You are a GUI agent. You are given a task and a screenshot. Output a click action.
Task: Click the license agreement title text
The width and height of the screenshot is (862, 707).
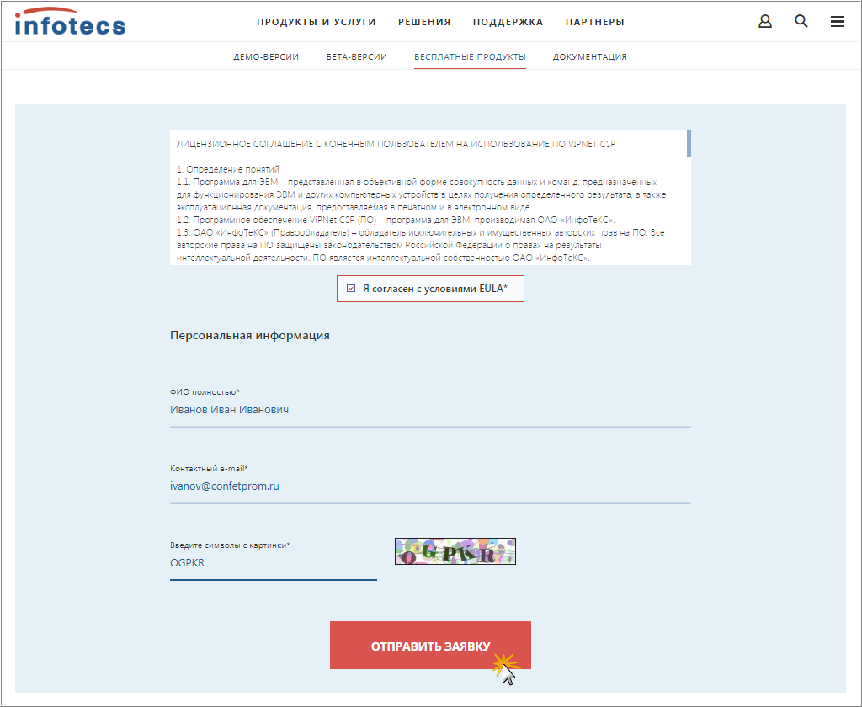tap(396, 144)
